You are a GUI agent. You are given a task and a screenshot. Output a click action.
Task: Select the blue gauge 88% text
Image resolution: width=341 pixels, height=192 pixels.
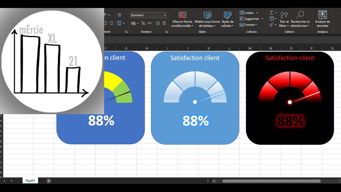tap(196, 121)
